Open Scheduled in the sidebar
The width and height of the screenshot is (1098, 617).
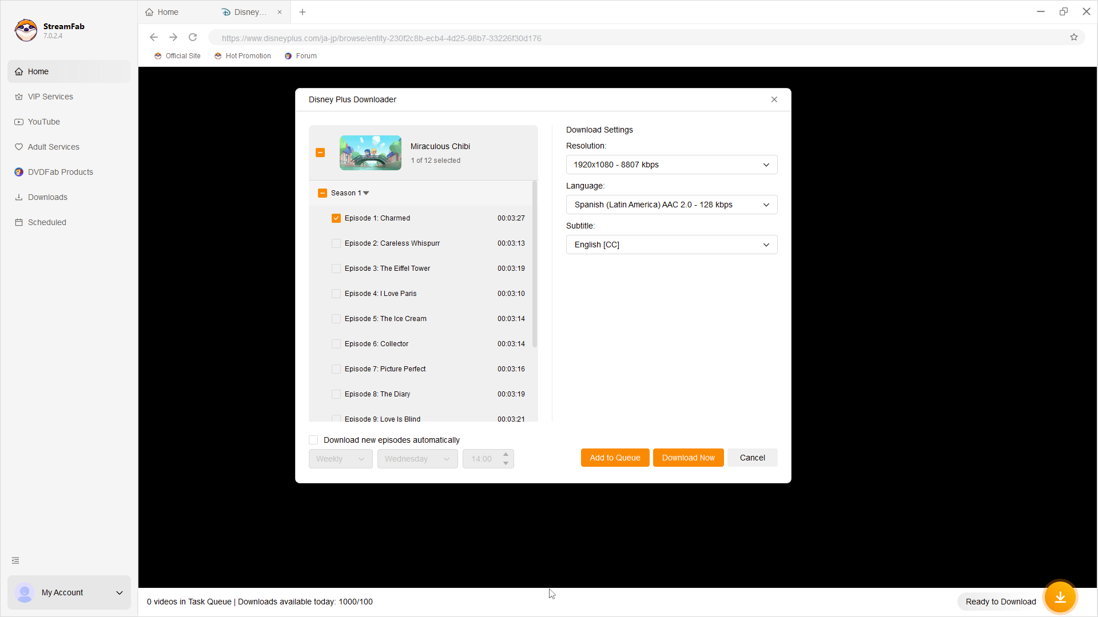[69, 222]
